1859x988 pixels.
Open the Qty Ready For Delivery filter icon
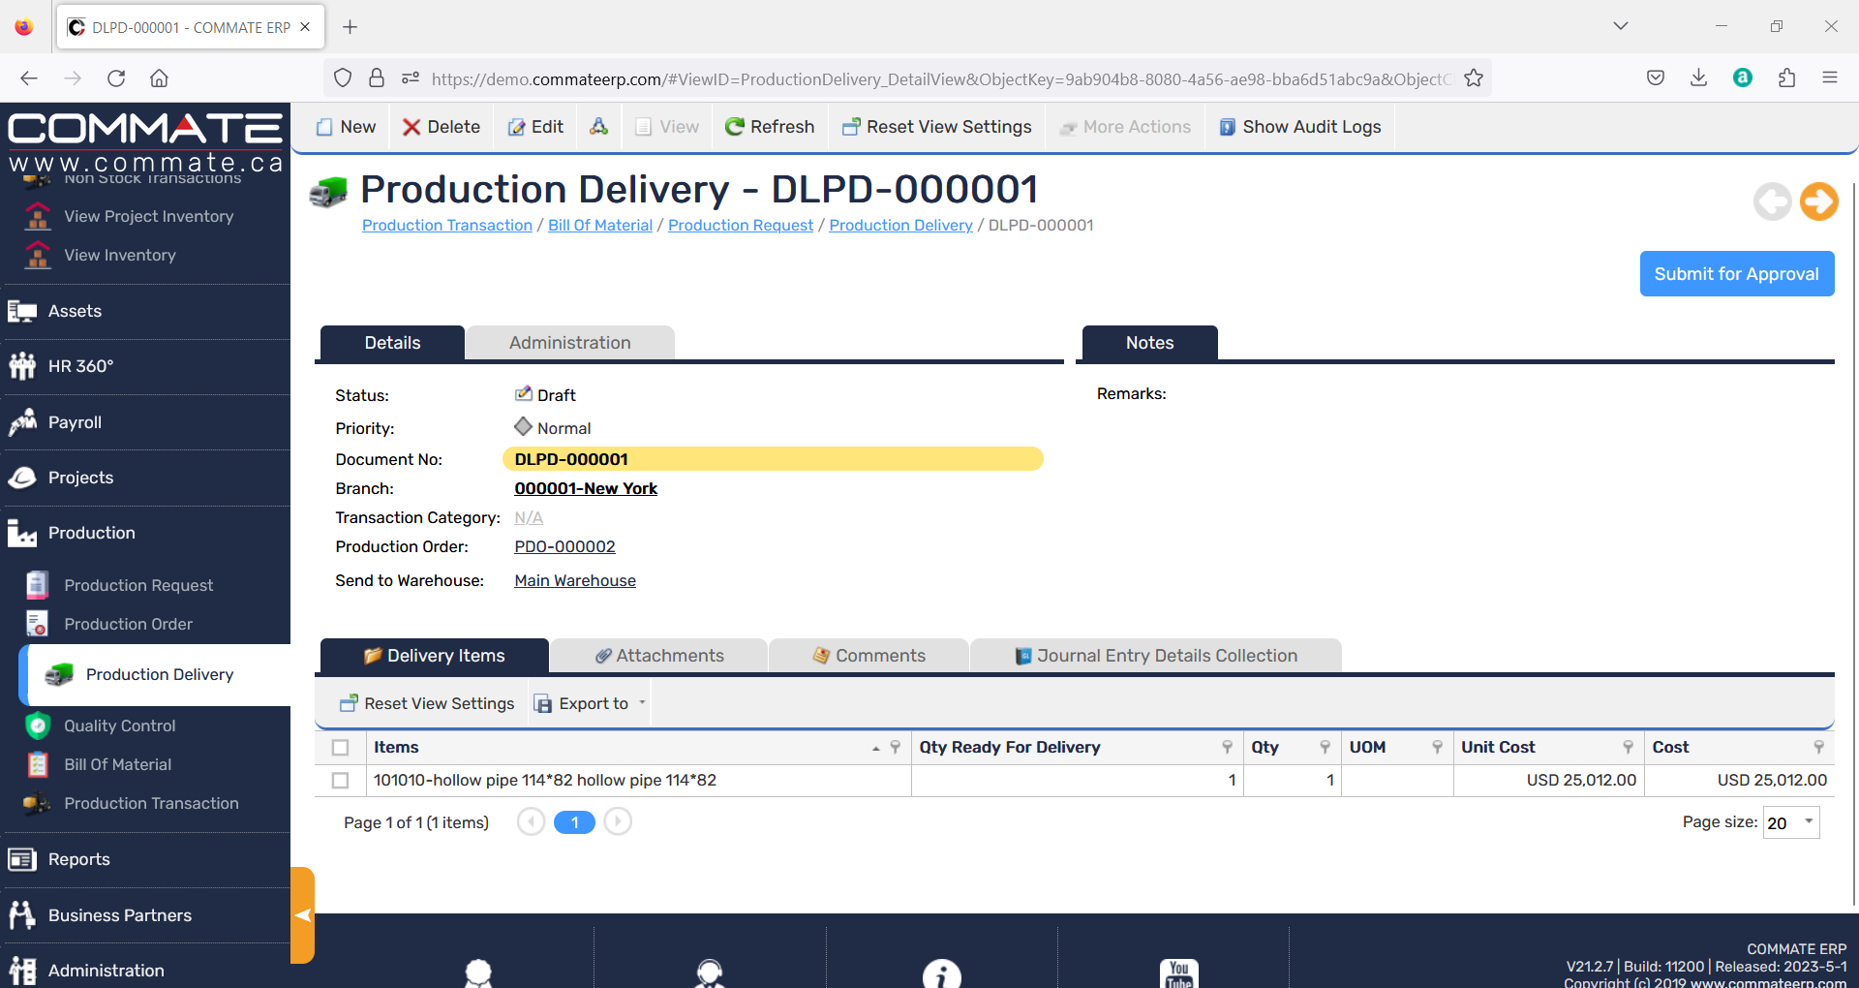(x=1228, y=747)
